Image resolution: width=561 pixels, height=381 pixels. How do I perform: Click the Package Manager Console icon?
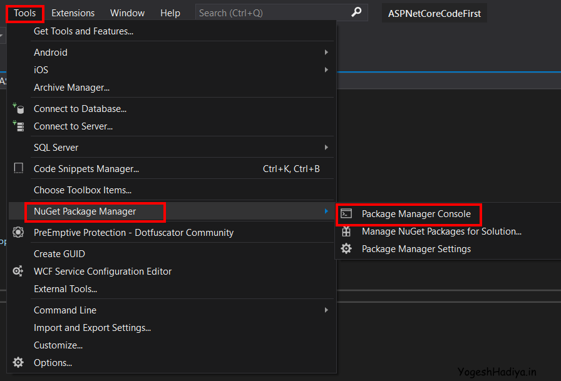(x=346, y=214)
